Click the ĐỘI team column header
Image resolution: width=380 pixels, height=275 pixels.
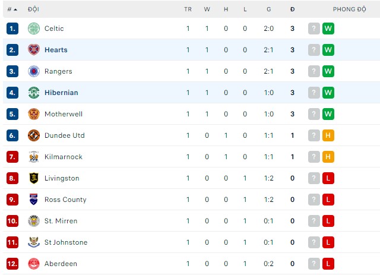coord(33,10)
